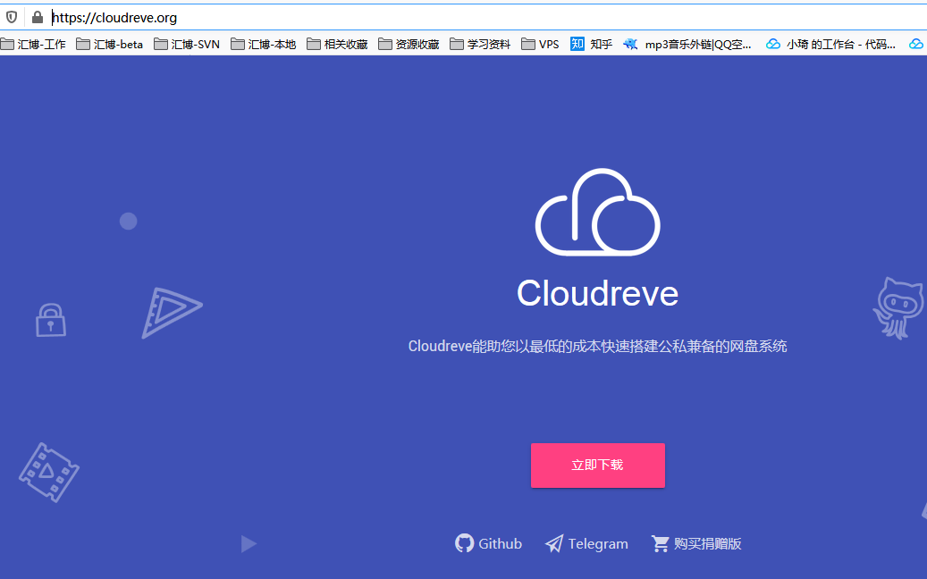927x579 pixels.
Task: Open the 汇博-beta bookmark folder
Action: pos(110,45)
